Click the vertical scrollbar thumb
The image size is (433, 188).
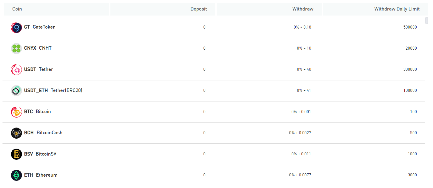[427, 21]
